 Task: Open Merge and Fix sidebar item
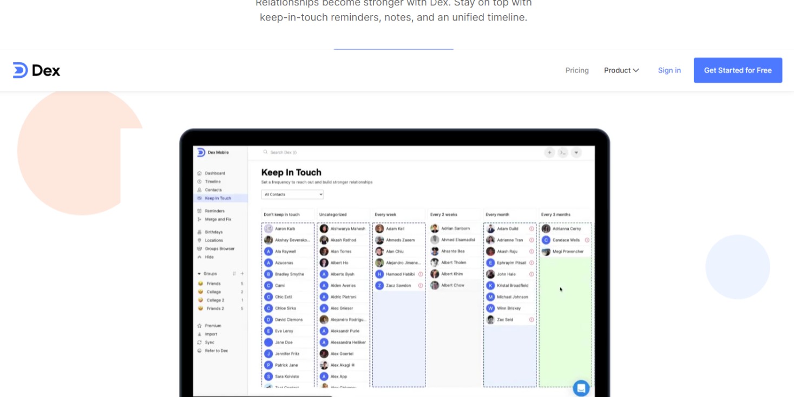coord(218,219)
